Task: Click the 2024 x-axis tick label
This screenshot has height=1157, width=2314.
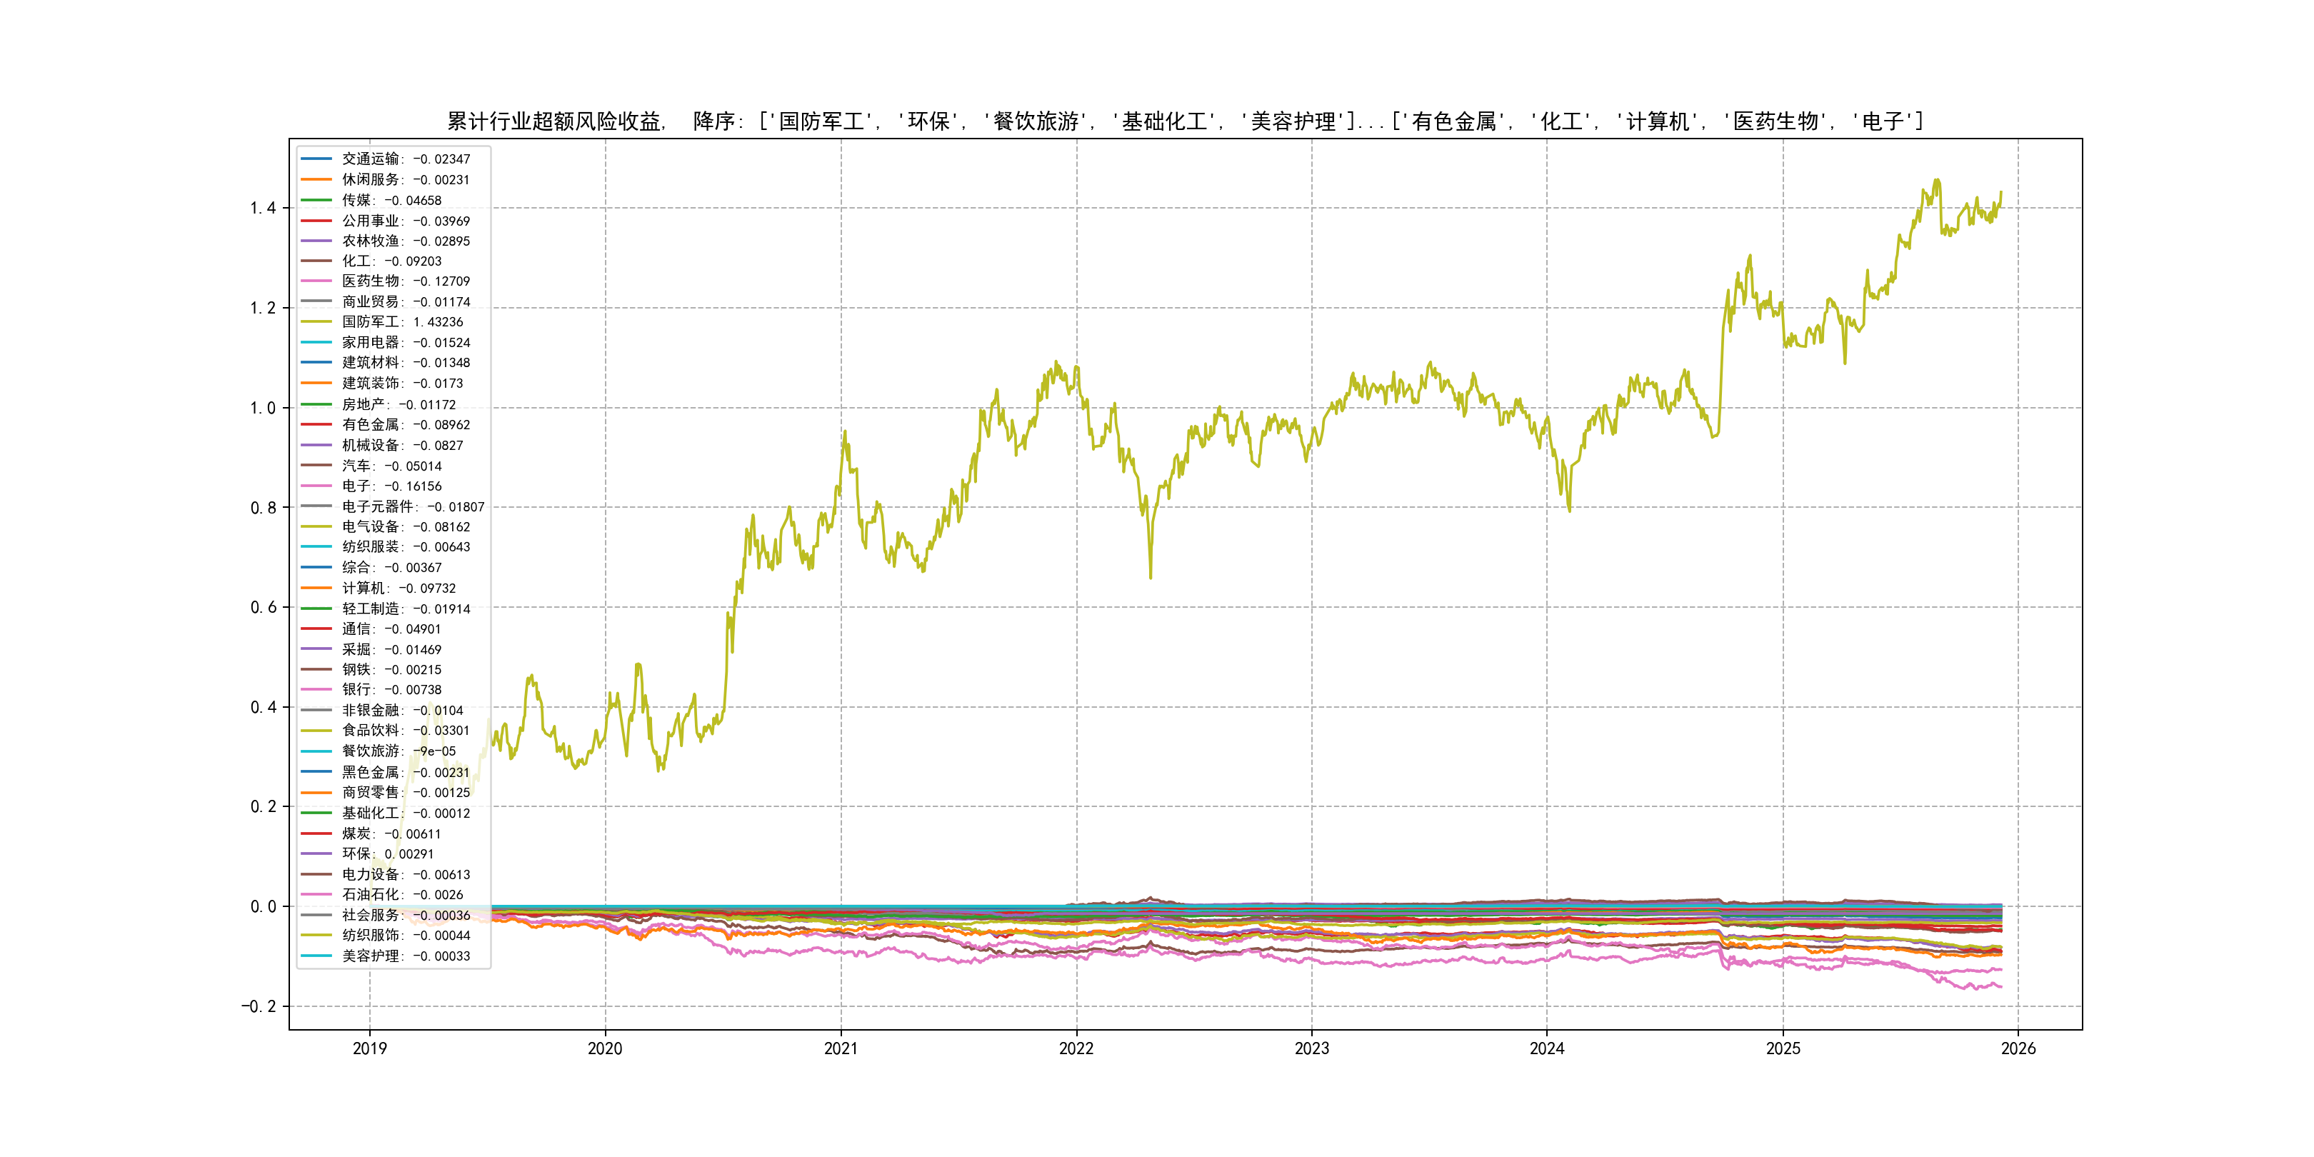Action: point(1546,1048)
